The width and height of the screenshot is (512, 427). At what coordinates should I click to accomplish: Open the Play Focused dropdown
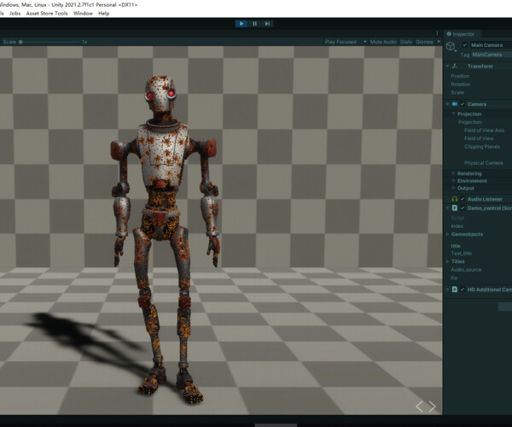tap(346, 41)
